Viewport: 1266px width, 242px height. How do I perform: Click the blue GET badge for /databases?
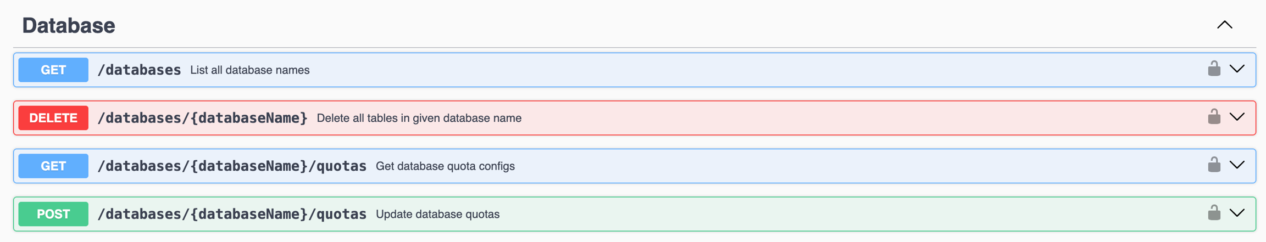53,70
